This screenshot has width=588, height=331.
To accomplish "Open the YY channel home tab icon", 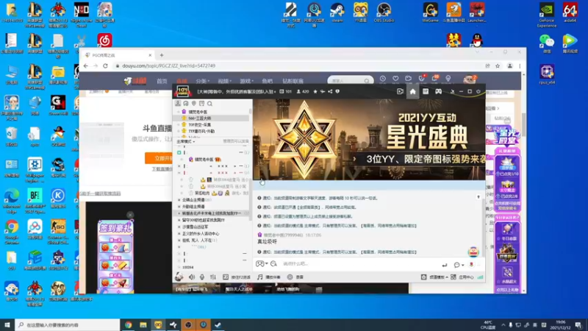I will coord(412,91).
